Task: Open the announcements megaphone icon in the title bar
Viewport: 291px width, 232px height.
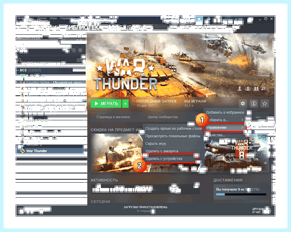Action: click(199, 19)
